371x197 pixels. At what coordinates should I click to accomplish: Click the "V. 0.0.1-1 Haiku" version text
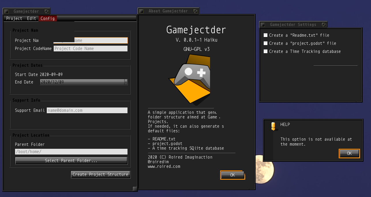coord(196,40)
